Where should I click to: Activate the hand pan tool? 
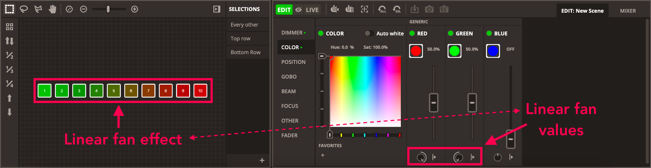point(52,9)
